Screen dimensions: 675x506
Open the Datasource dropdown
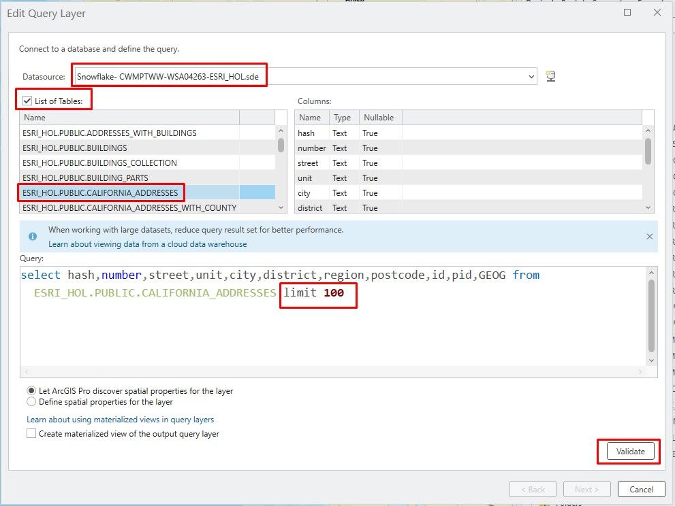point(531,77)
